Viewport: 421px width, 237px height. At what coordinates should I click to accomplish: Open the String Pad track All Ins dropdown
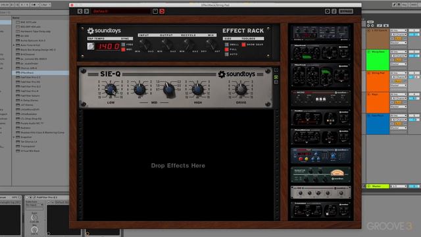pos(399,73)
